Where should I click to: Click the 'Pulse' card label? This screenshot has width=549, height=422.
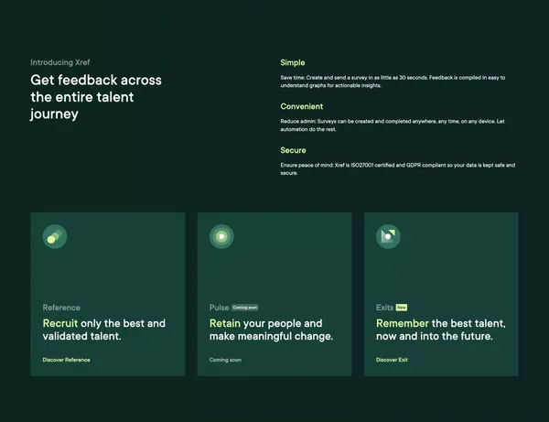click(219, 308)
